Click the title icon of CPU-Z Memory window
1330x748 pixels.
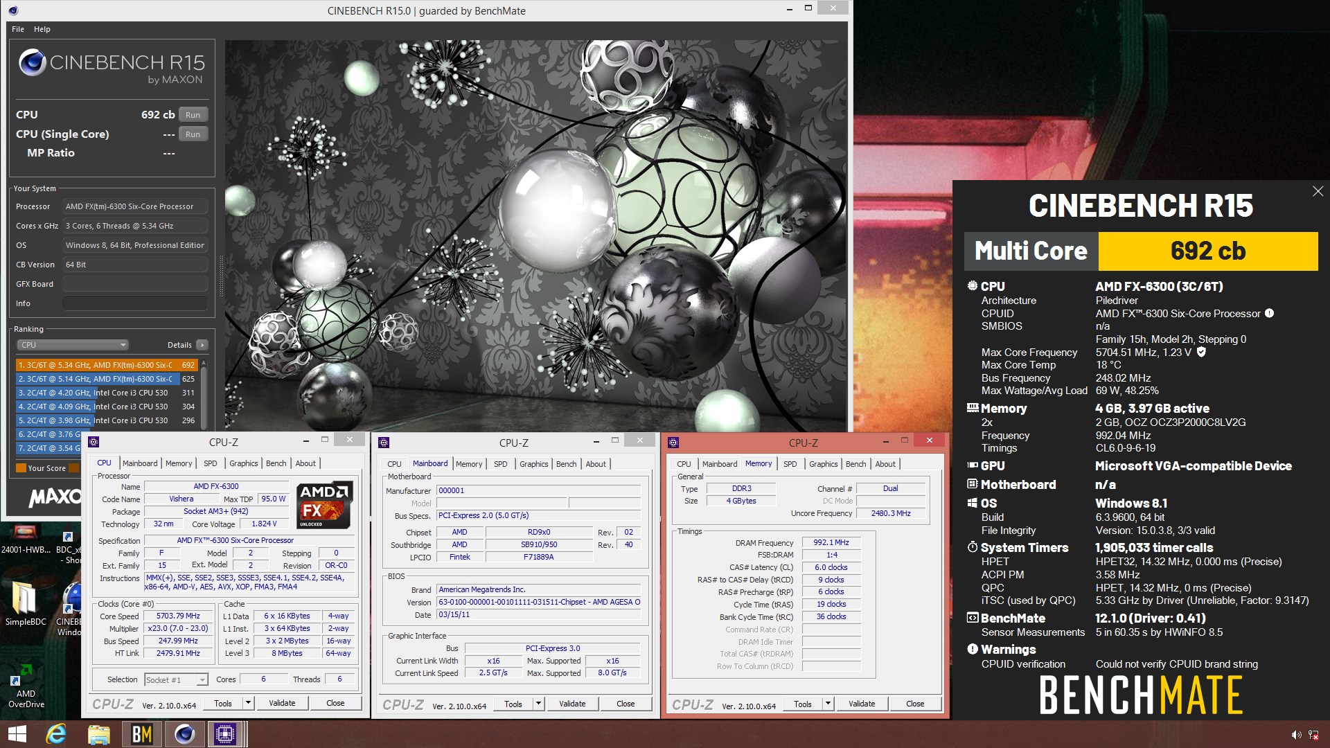pyautogui.click(x=673, y=442)
